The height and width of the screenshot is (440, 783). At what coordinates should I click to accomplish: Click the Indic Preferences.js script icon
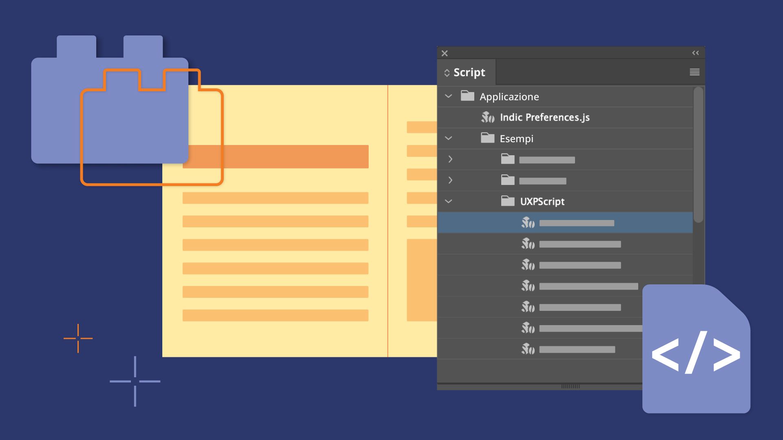click(x=487, y=117)
